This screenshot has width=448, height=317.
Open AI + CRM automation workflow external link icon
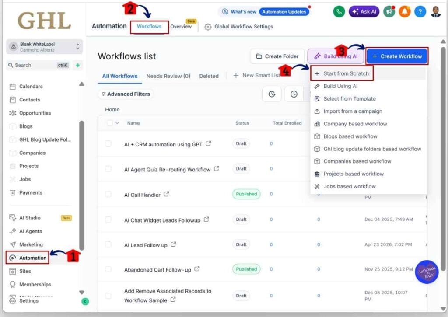point(209,143)
